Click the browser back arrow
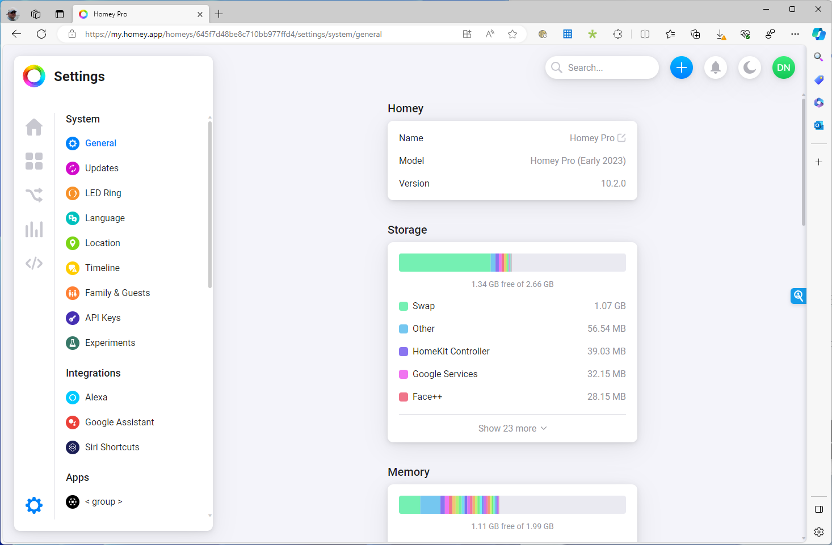 point(16,34)
